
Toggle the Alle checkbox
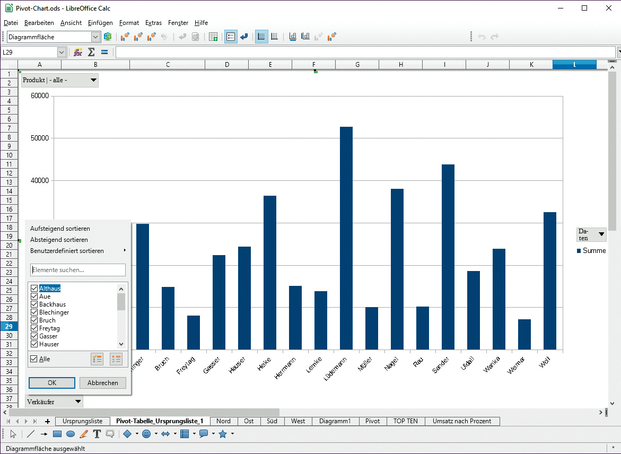click(x=34, y=359)
